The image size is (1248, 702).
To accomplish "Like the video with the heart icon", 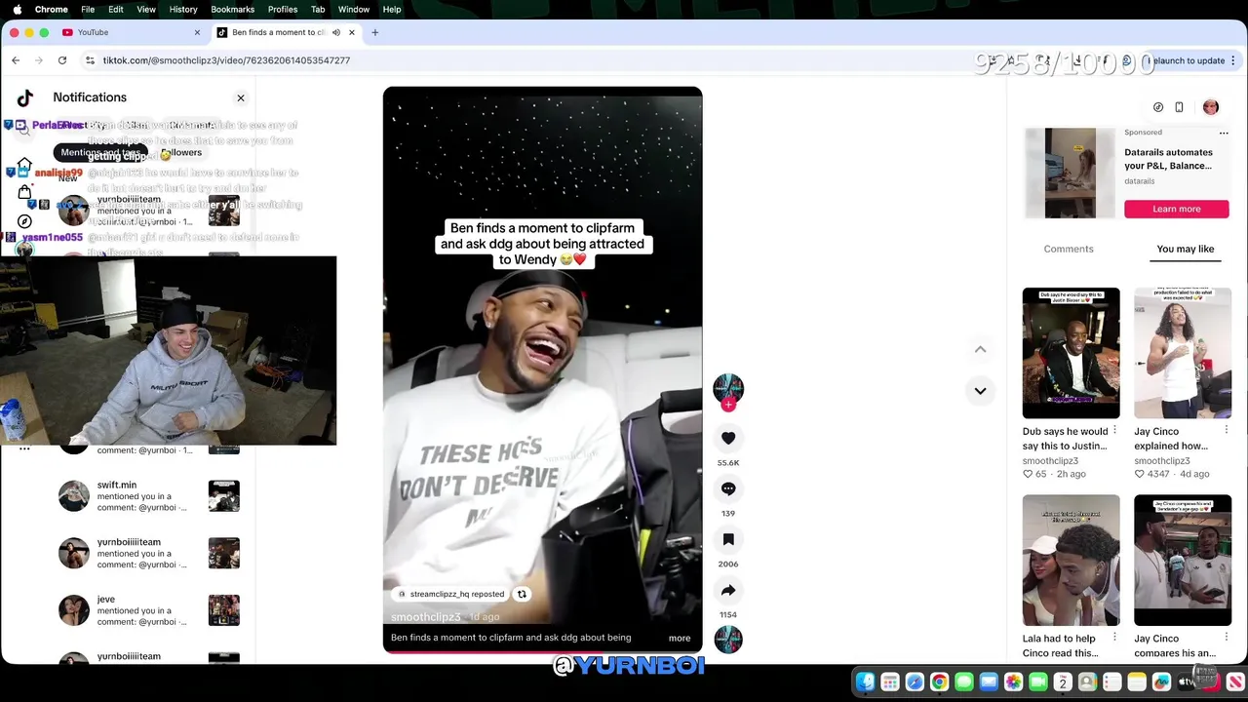I will pyautogui.click(x=728, y=439).
